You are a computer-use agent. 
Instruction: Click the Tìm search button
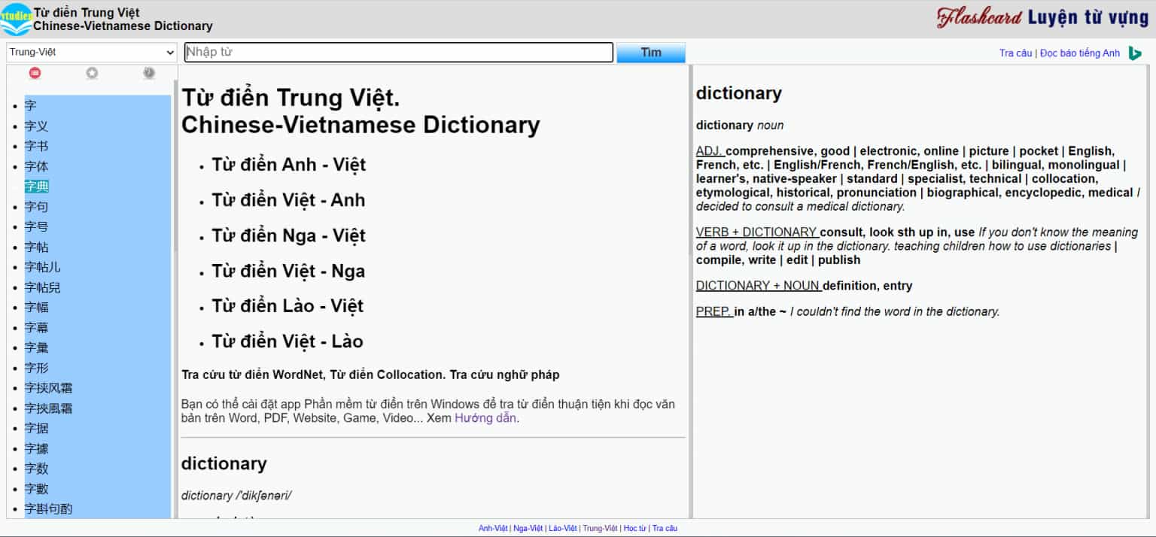(651, 53)
